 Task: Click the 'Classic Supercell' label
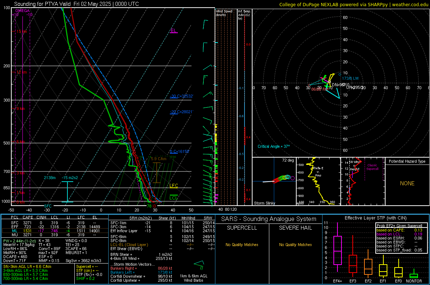pyautogui.click(x=372, y=167)
